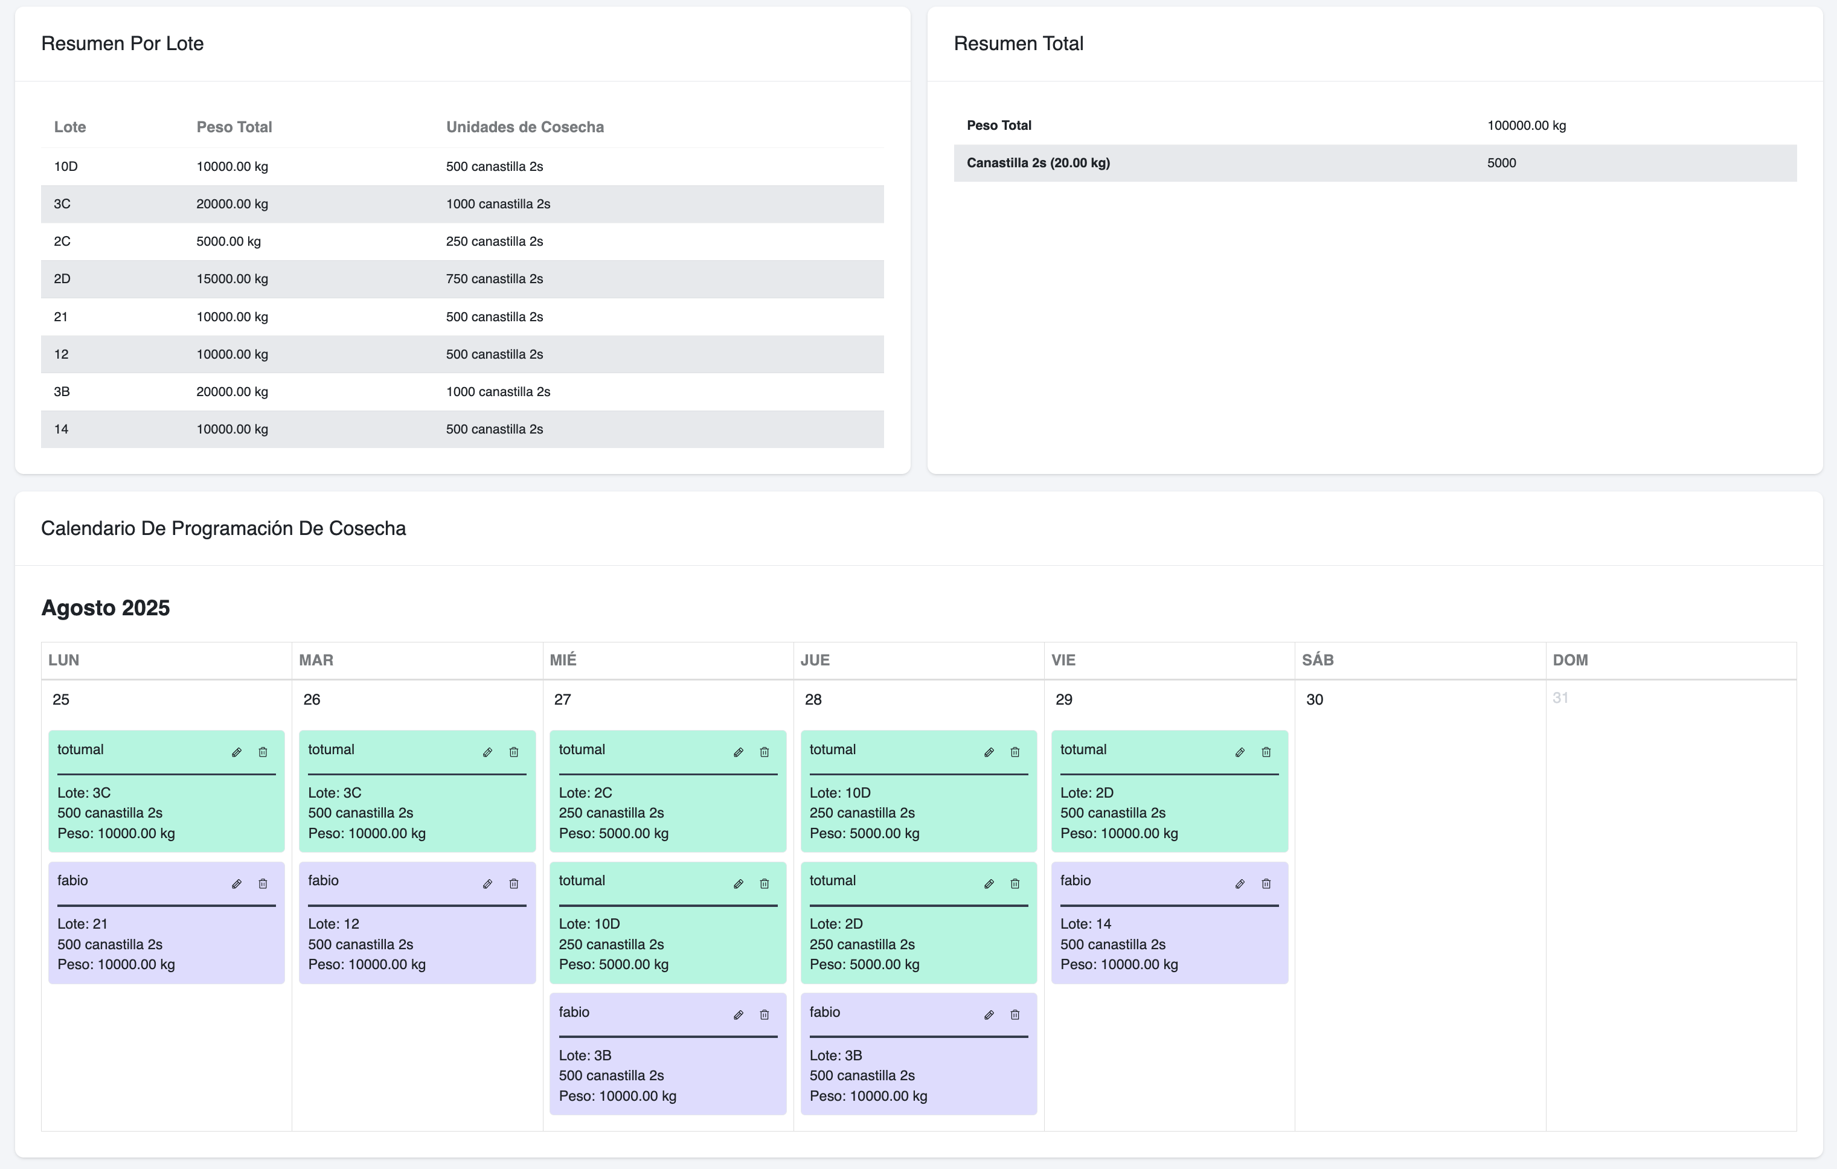This screenshot has width=1837, height=1169.
Task: Edit the totumal Lote 3C event on day 25
Action: [x=237, y=752]
